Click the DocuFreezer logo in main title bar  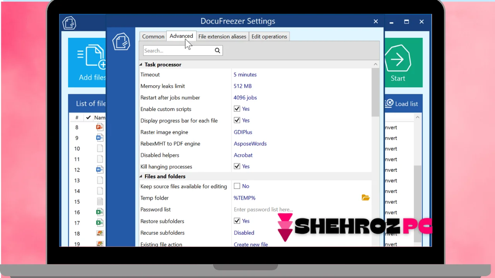(x=69, y=23)
